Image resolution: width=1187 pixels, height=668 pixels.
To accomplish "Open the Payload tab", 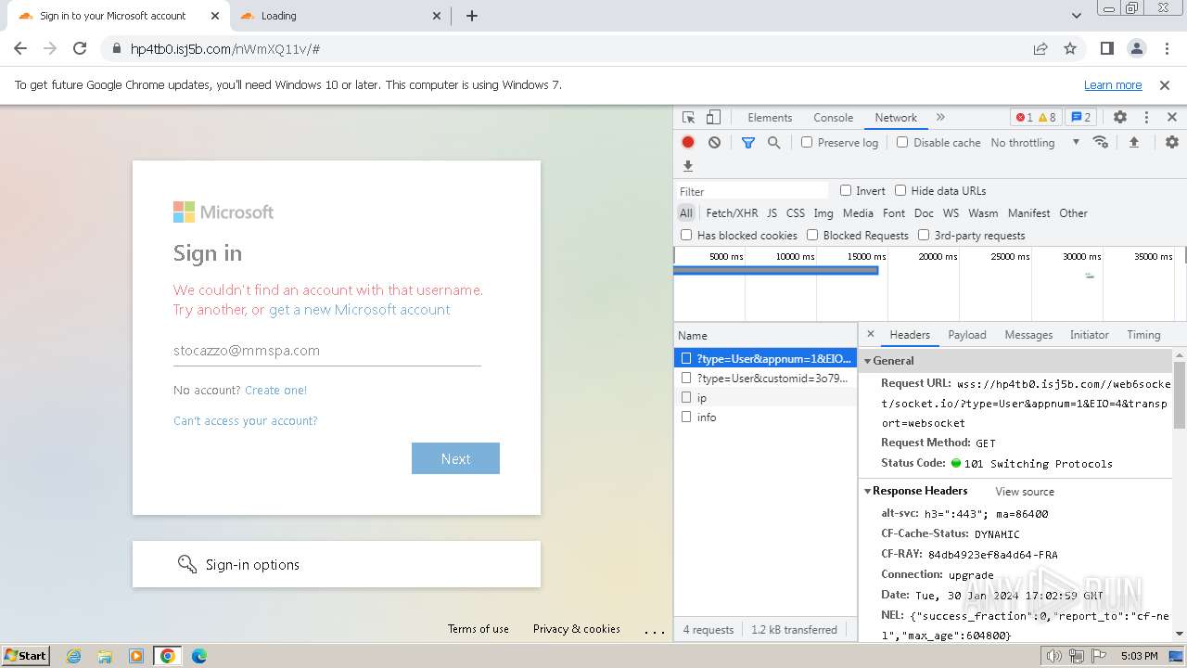I will 967,334.
